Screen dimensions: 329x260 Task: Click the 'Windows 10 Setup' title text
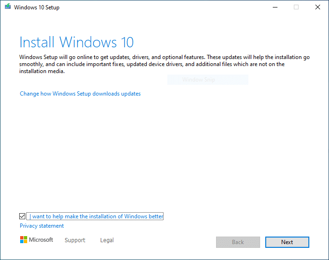pyautogui.click(x=37, y=7)
